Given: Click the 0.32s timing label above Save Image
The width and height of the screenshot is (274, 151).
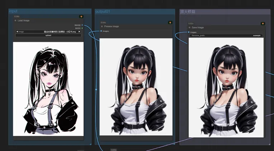Looking at the screenshot, I should (x=191, y=23).
